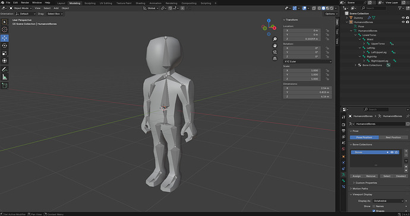Viewport: 410px width, 216px height.
Task: Select the Add Cube tool
Action: (4, 85)
